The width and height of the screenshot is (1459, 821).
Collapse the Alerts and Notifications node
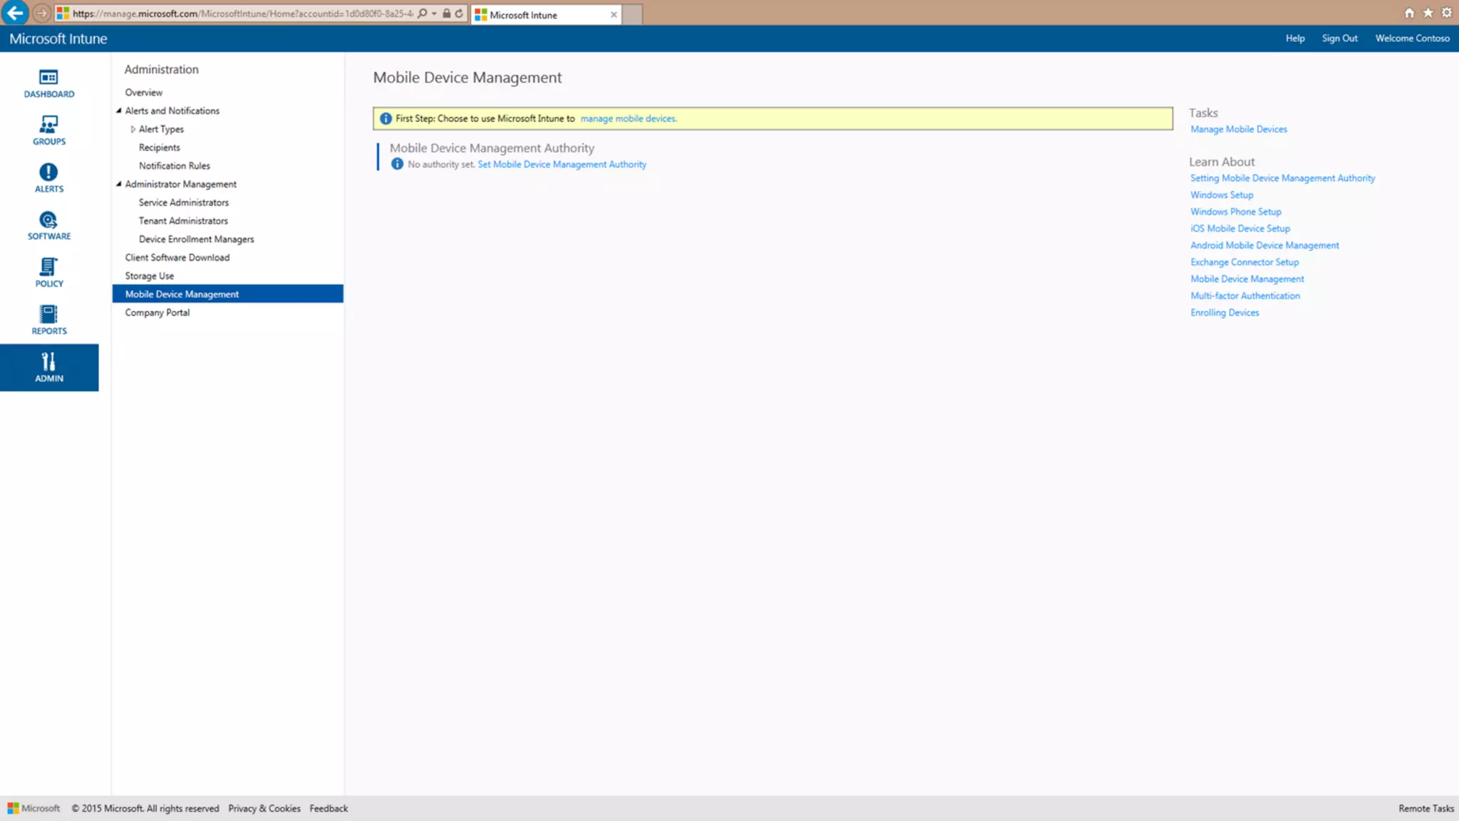[x=119, y=110]
